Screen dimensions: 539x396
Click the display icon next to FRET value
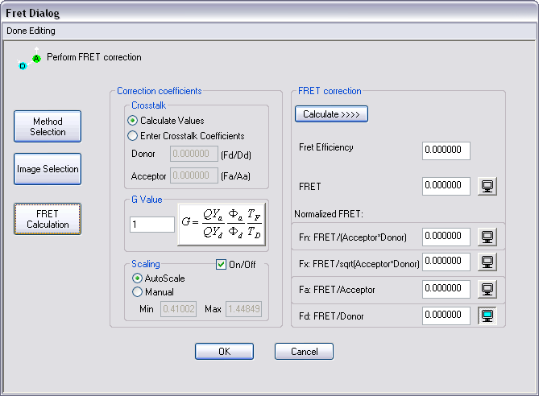click(x=487, y=186)
